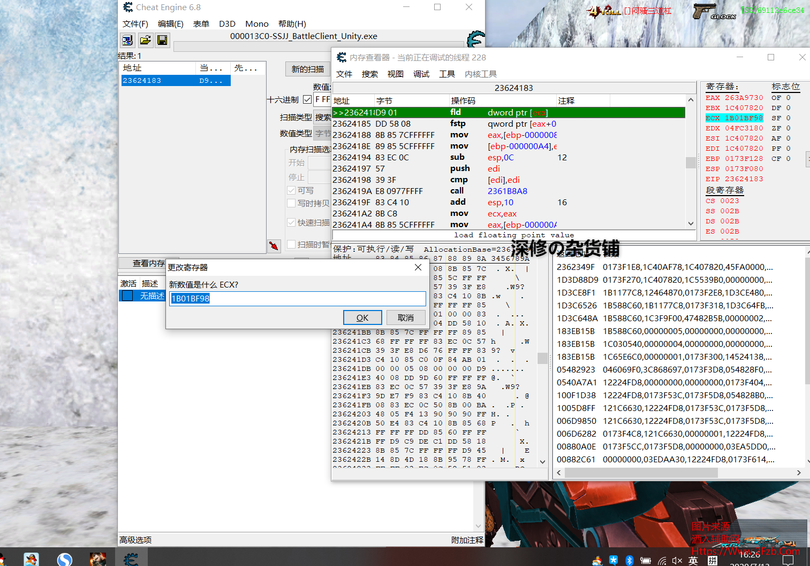The image size is (810, 566).
Task: Click the 取消 cancel button
Action: point(406,317)
